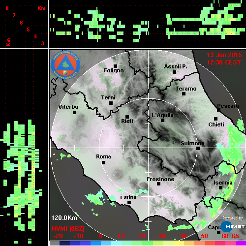This screenshot has height=246, width=246.
Task: Click the 50 dBZ legend value
Action: [204, 236]
